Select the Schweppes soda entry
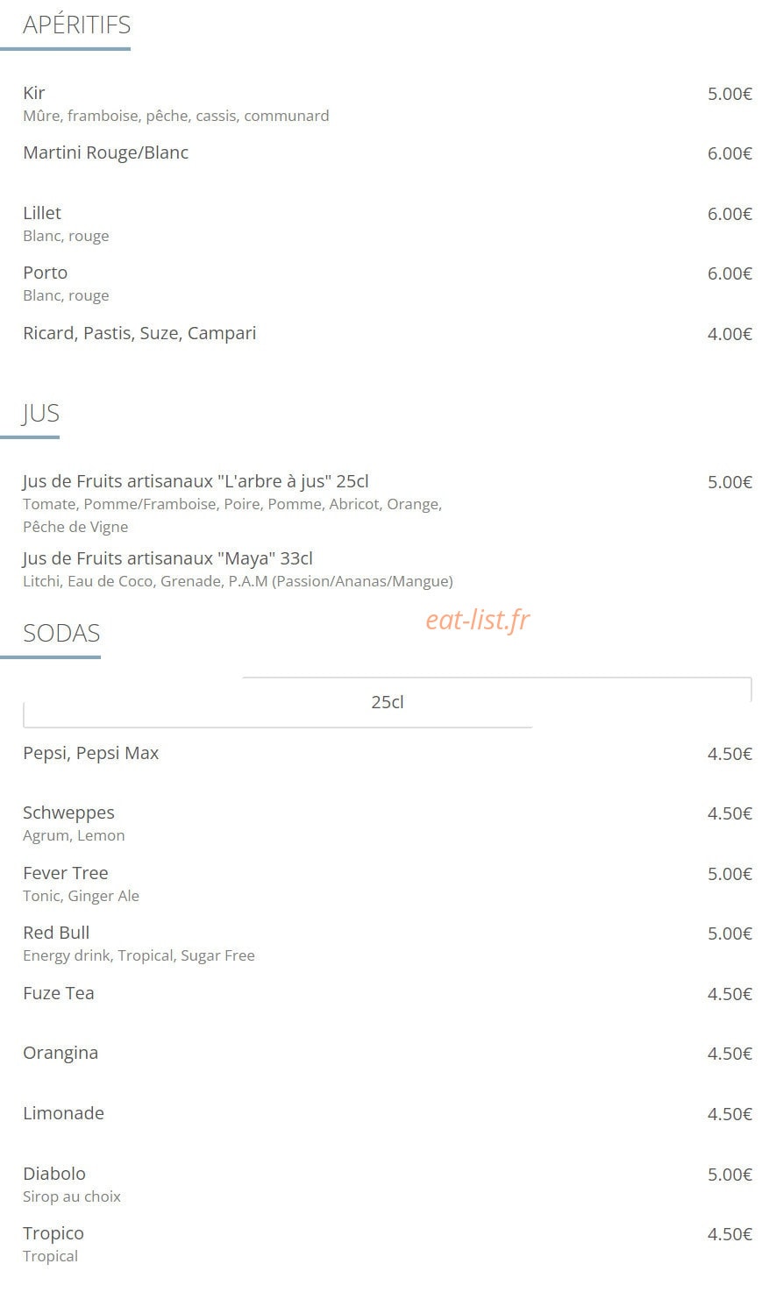Image resolution: width=776 pixels, height=1292 pixels. click(68, 813)
